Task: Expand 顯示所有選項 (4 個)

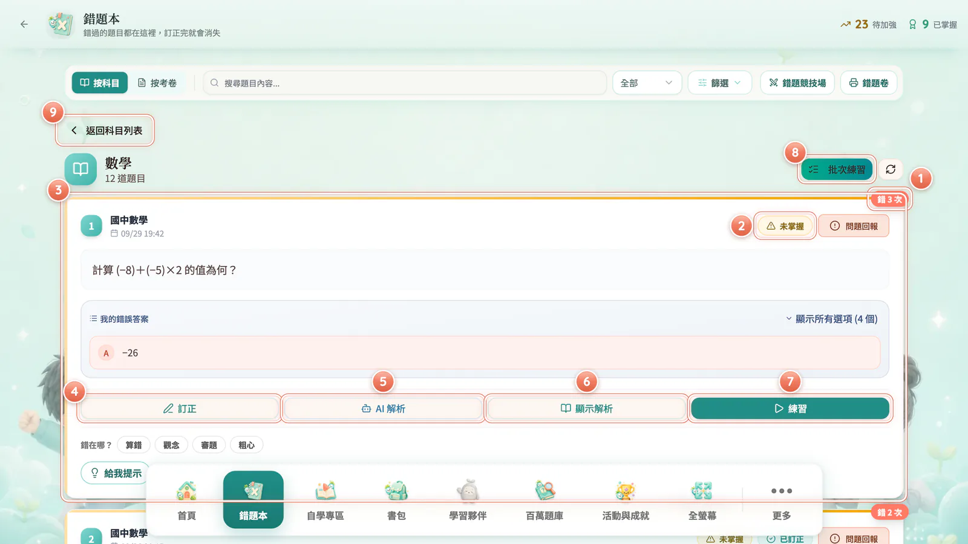Action: pyautogui.click(x=831, y=319)
